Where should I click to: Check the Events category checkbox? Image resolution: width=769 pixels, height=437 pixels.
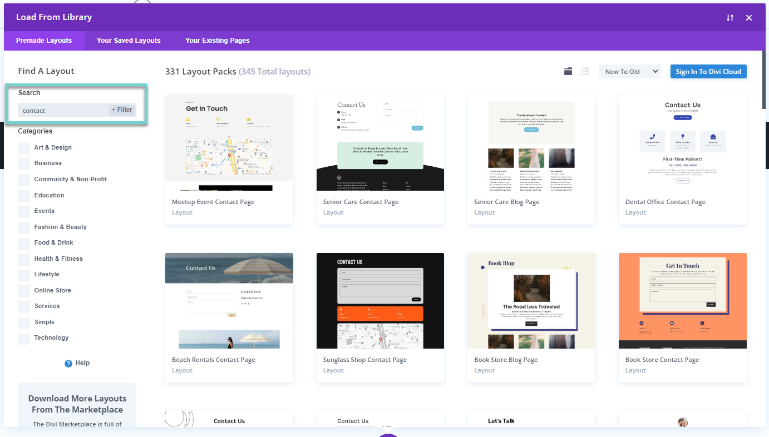pos(24,211)
